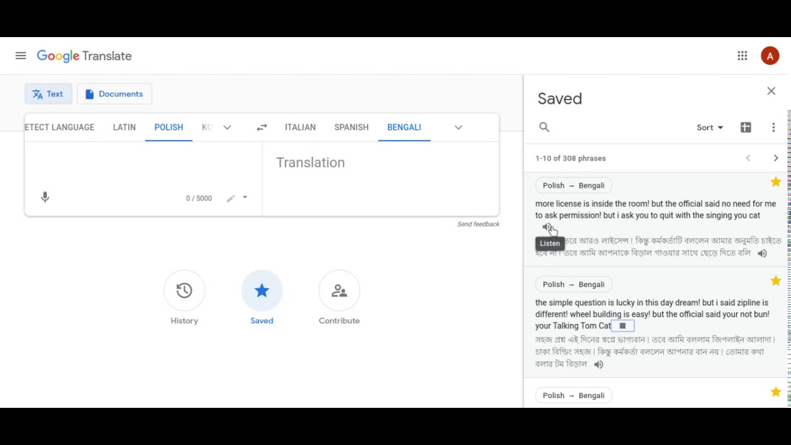Screen dimensions: 791x445
Task: Click into the source text box
Action: click(143, 164)
